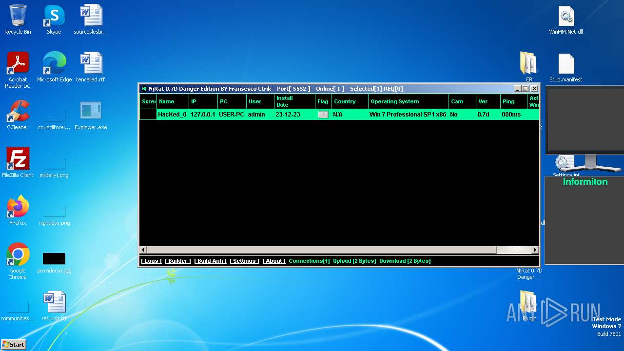624x351 pixels.
Task: Launch FileZilla Client shortcut
Action: [18, 163]
